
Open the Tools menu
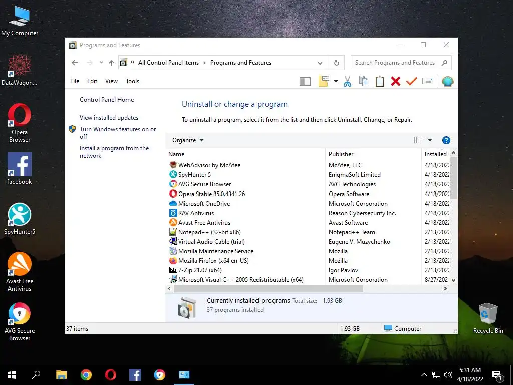click(x=132, y=81)
